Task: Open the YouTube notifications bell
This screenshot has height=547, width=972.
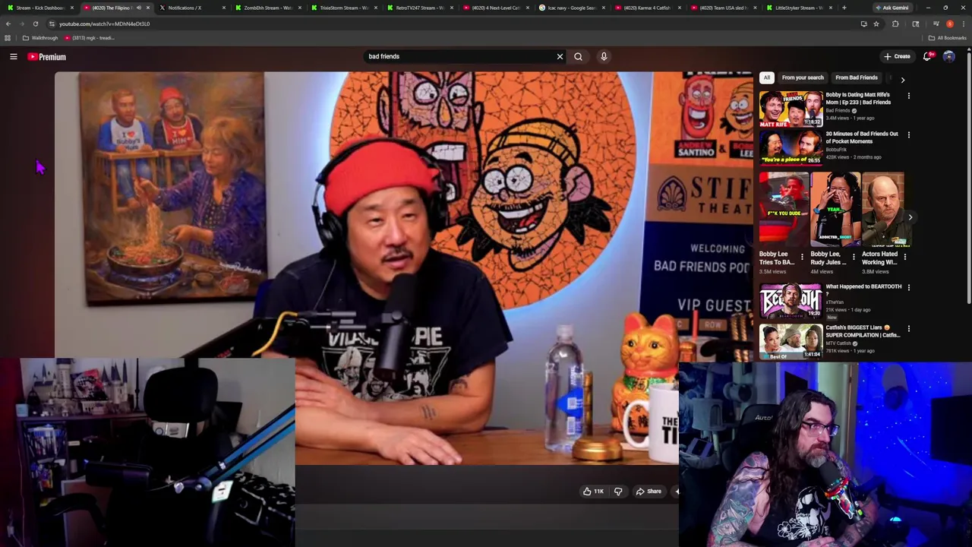Action: click(928, 56)
